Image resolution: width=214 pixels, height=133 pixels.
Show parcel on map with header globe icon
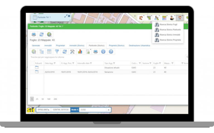(x=49, y=34)
